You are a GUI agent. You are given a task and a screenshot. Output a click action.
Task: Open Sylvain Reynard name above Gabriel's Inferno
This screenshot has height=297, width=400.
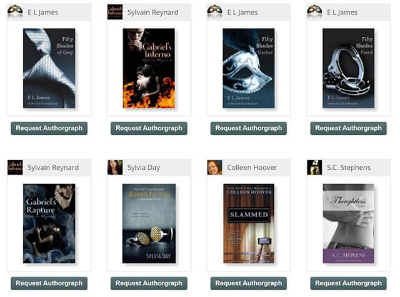[152, 12]
